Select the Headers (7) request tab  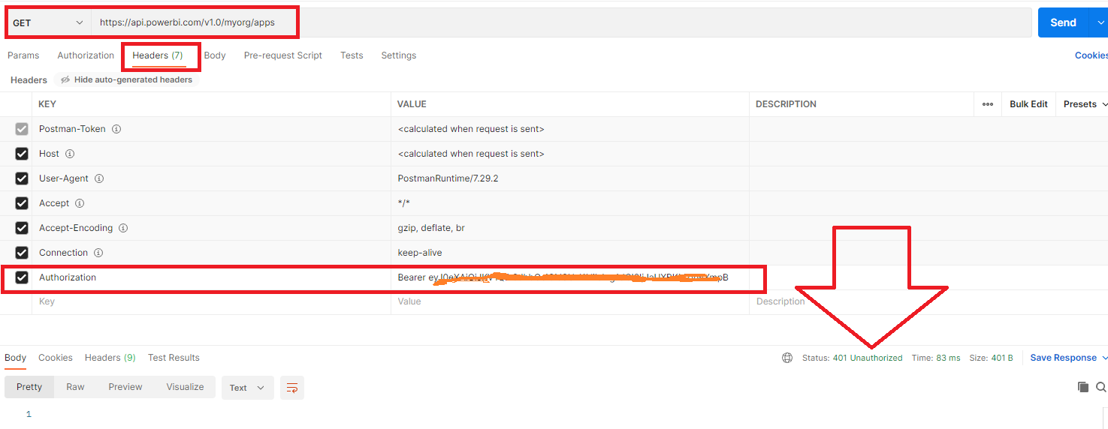[x=158, y=55]
